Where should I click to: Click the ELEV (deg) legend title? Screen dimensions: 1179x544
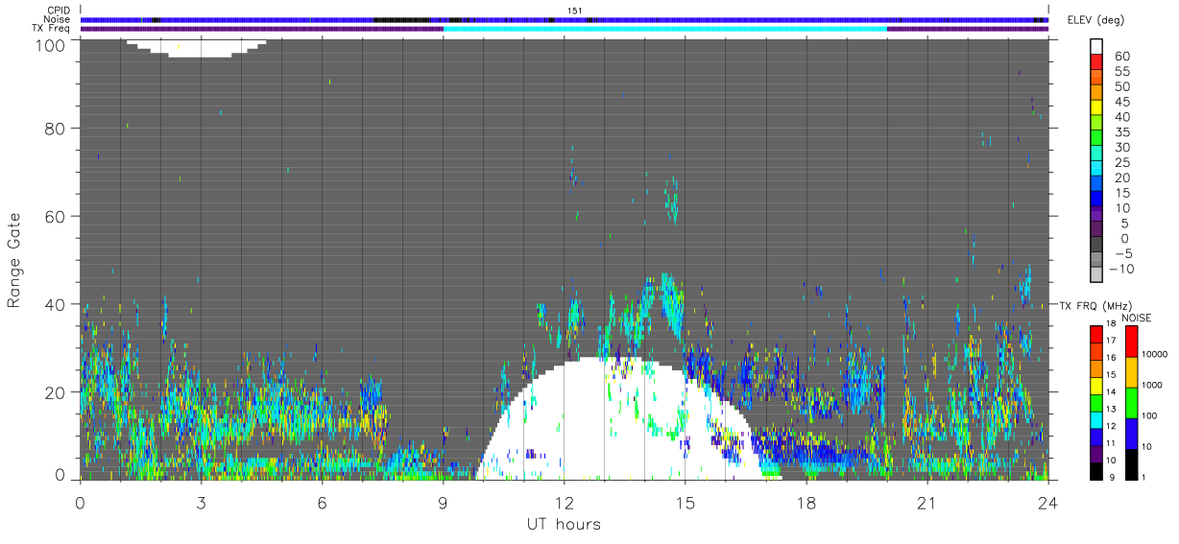(1095, 20)
